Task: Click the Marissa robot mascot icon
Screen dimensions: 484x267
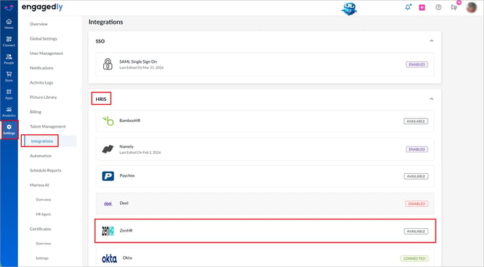Action: pos(349,9)
